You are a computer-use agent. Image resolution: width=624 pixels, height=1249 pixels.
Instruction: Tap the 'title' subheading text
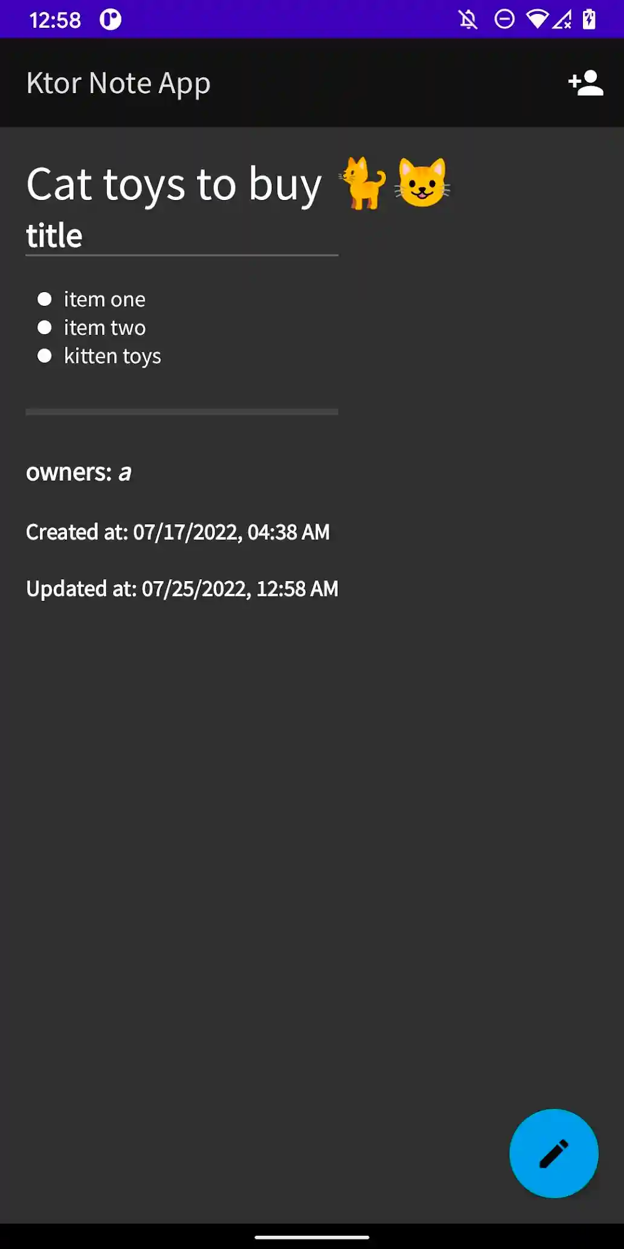coord(54,235)
